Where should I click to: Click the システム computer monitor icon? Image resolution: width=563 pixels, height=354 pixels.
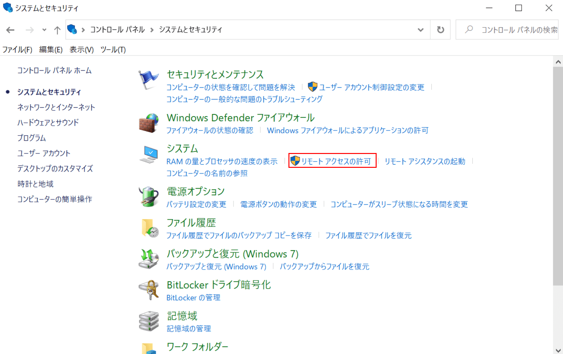tap(149, 154)
